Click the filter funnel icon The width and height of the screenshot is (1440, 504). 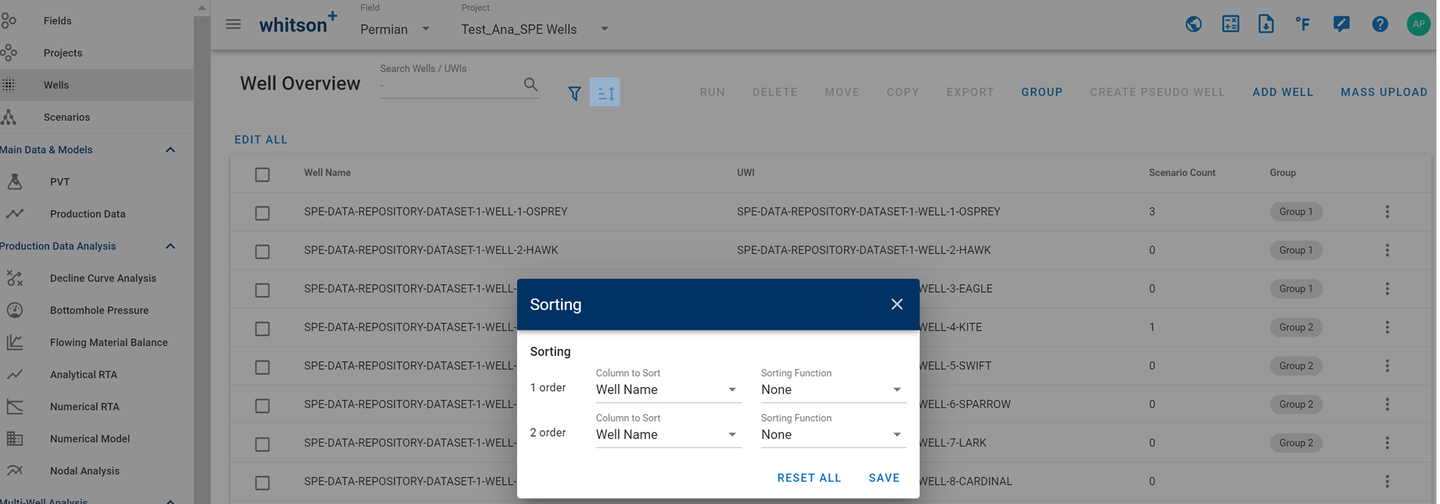[x=574, y=93]
